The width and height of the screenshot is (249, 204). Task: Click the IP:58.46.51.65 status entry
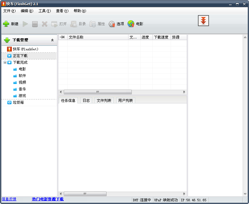194,200
